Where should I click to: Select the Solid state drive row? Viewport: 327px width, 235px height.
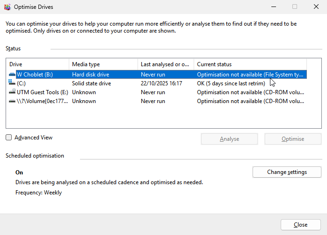(x=91, y=83)
